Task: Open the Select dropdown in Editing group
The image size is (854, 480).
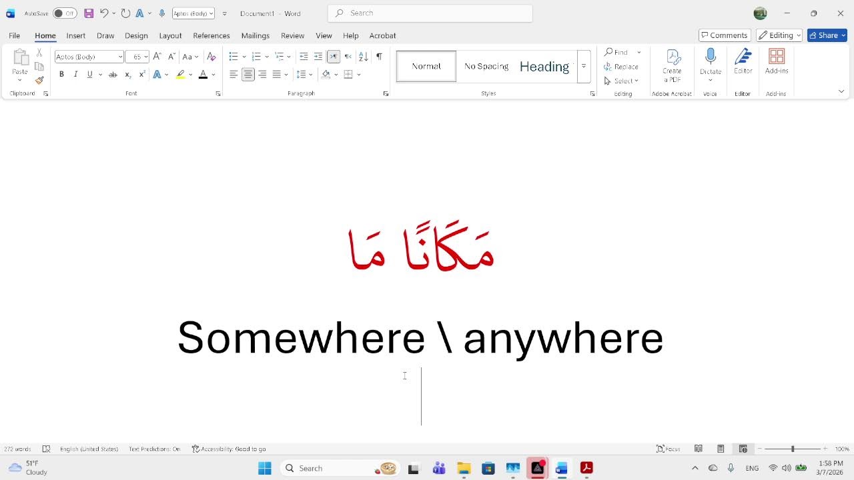Action: [x=621, y=81]
